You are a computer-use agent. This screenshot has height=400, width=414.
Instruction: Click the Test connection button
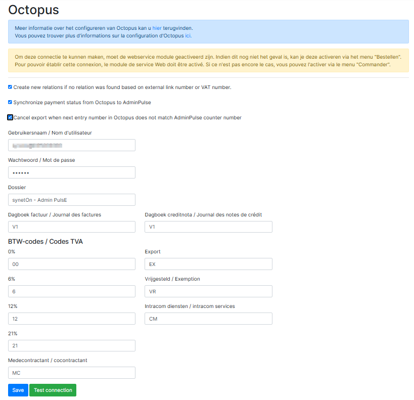click(x=53, y=390)
